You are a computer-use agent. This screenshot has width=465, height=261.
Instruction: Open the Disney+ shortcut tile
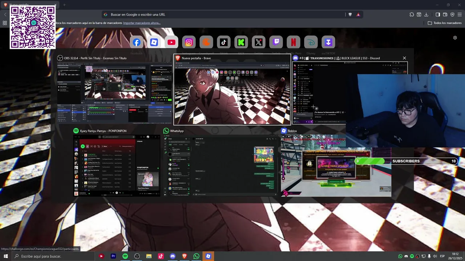(x=311, y=42)
